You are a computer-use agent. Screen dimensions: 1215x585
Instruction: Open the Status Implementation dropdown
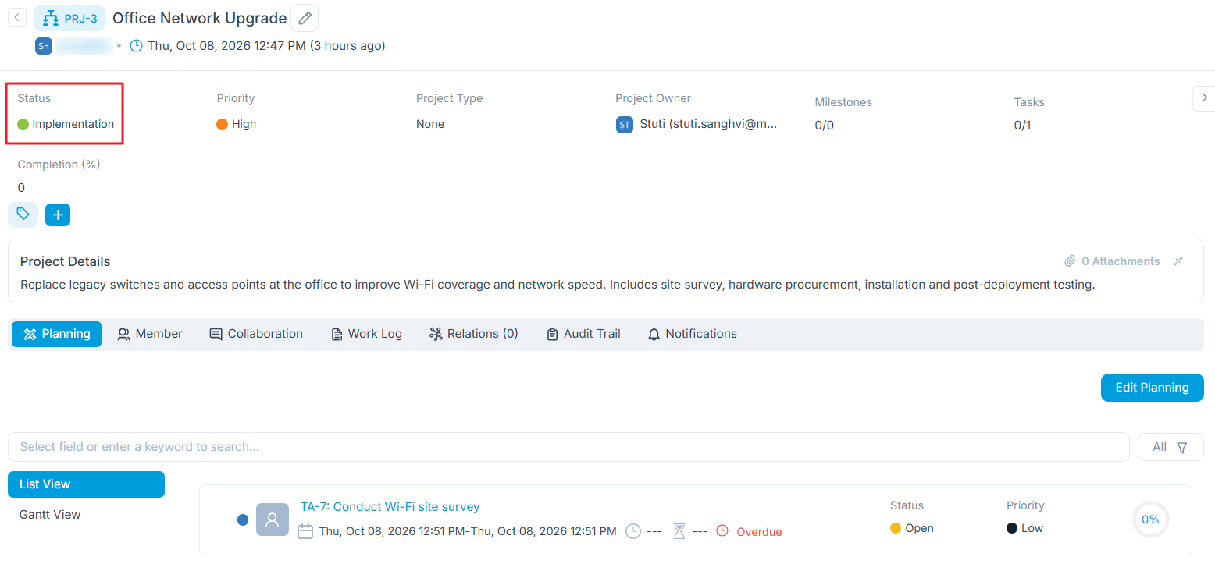coord(66,124)
